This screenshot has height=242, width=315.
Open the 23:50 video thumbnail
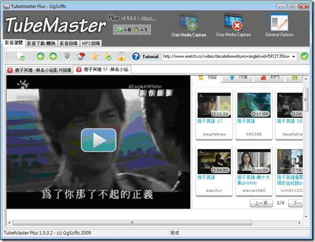point(214,105)
